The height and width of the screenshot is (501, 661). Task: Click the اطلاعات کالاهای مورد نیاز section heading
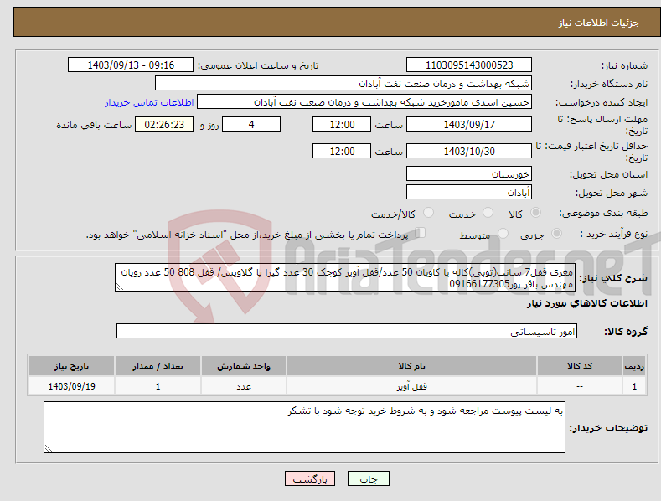tap(586, 303)
